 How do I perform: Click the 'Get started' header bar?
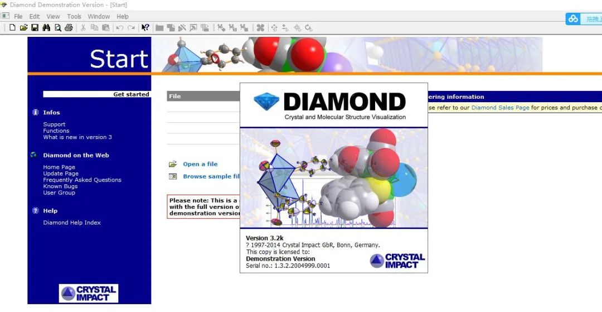[96, 94]
